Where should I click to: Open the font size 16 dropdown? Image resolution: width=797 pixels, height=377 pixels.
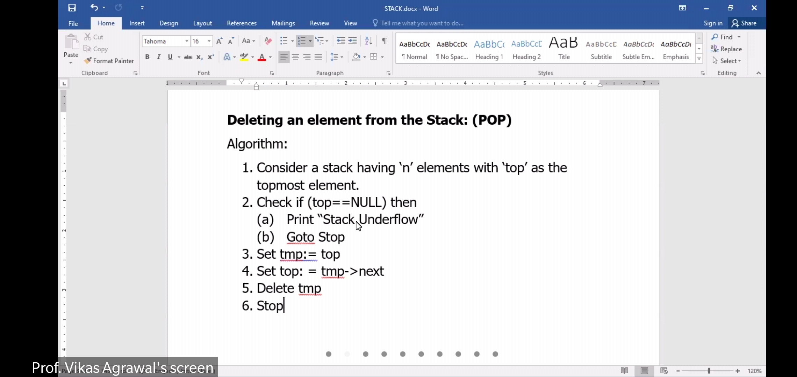[209, 41]
